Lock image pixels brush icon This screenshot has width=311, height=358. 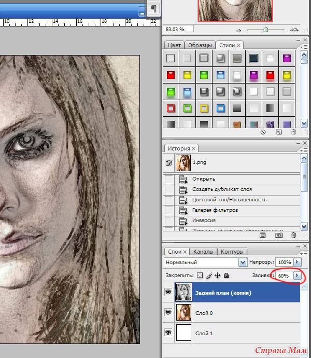point(209,276)
